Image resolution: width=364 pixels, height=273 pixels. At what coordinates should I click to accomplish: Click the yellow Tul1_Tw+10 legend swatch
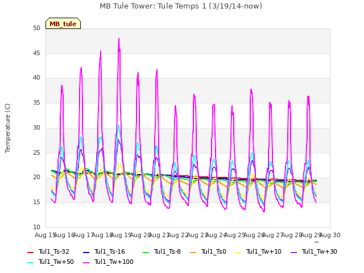tap(238, 252)
